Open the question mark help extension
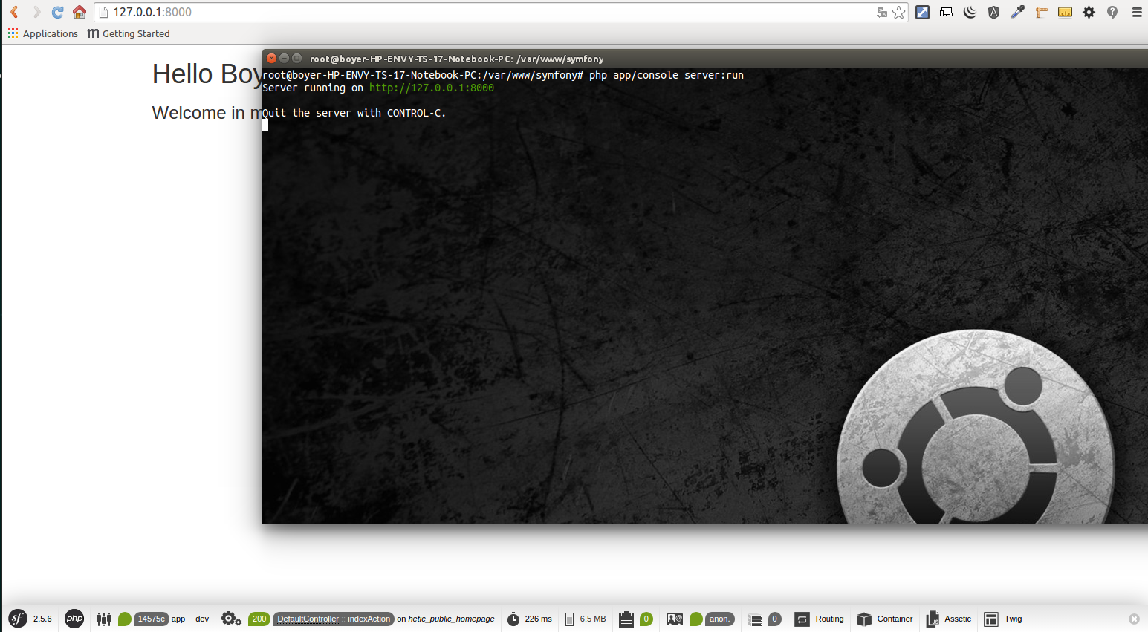The image size is (1148, 632). pyautogui.click(x=1112, y=12)
